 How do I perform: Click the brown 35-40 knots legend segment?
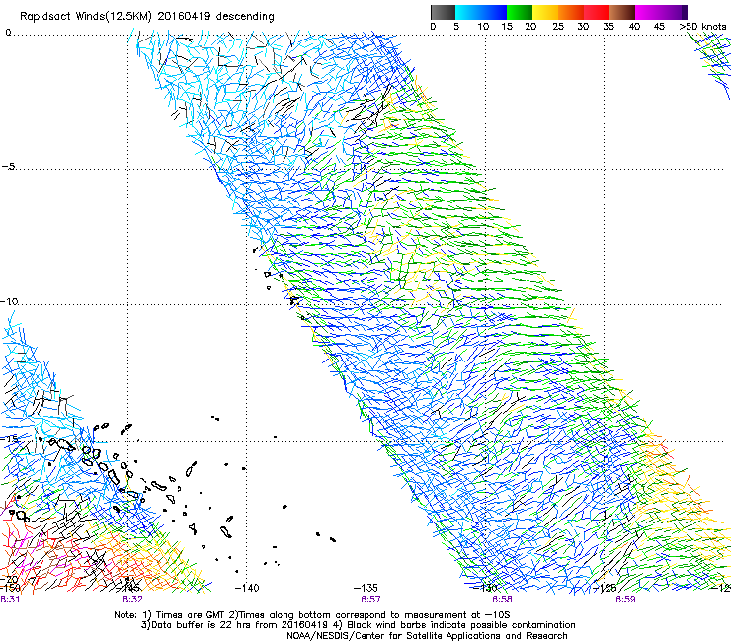pyautogui.click(x=622, y=12)
